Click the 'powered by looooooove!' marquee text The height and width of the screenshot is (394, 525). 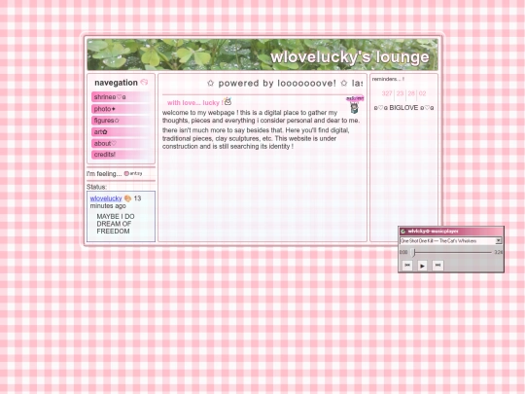277,83
